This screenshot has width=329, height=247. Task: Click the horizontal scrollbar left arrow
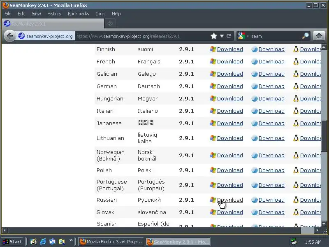tap(5, 231)
